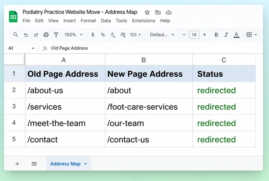Select the /services cell

pos(65,107)
